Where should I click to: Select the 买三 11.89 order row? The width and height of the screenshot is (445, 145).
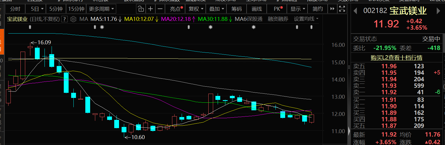[397, 113]
